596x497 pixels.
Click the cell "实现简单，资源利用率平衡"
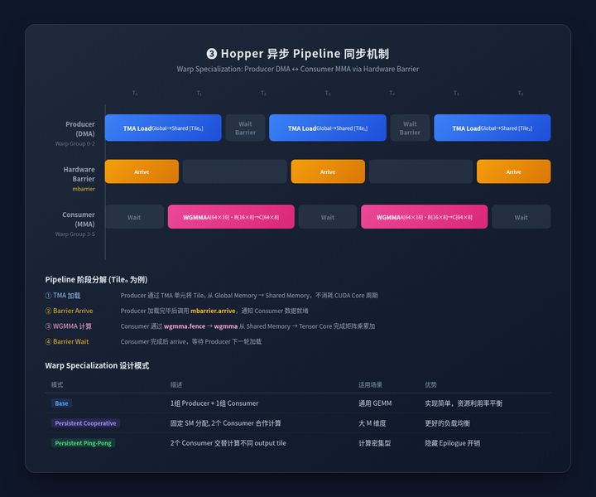tap(464, 403)
